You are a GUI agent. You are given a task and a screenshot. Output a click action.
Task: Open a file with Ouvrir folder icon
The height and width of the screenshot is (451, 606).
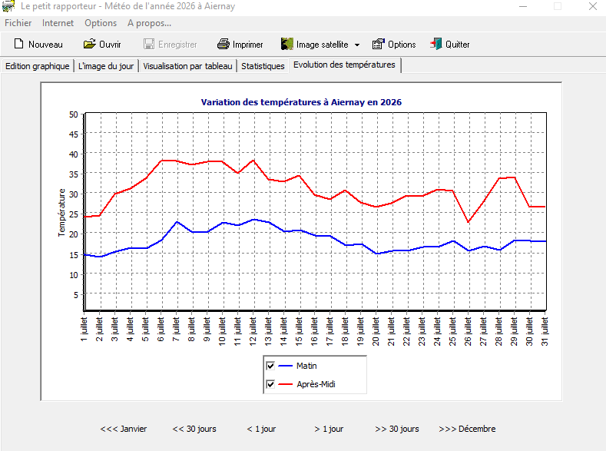(89, 44)
